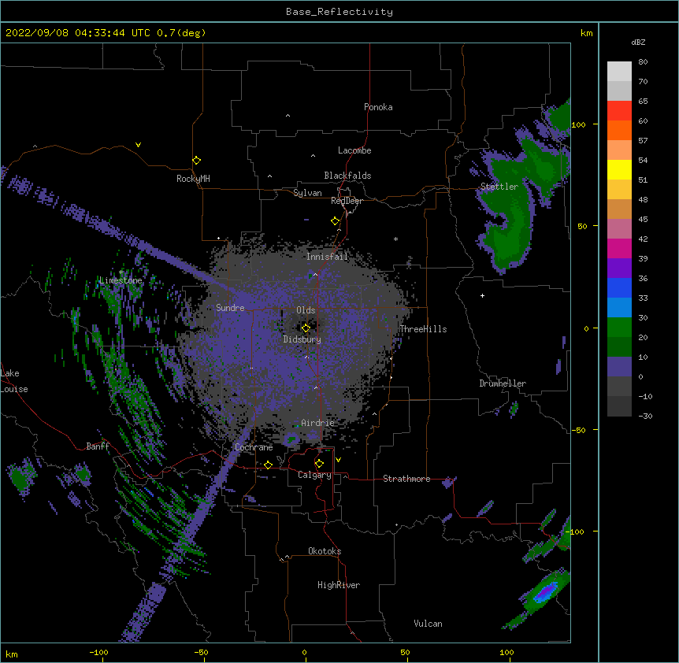Select the Blackfalds label
This screenshot has height=663, width=679.
347,176
